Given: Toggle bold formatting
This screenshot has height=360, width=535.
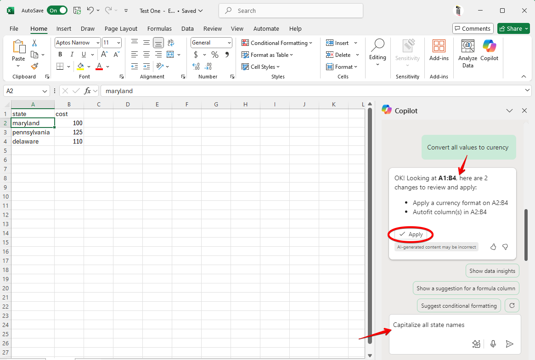Looking at the screenshot, I should (60, 55).
